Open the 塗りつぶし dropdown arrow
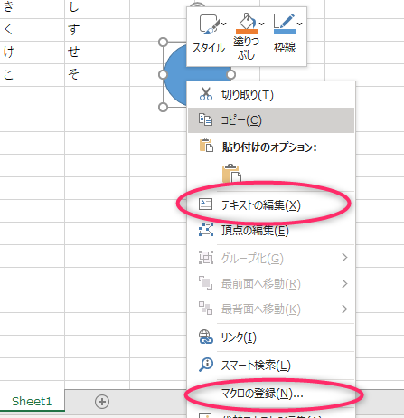Screen dimensions: 404x418 (262, 24)
